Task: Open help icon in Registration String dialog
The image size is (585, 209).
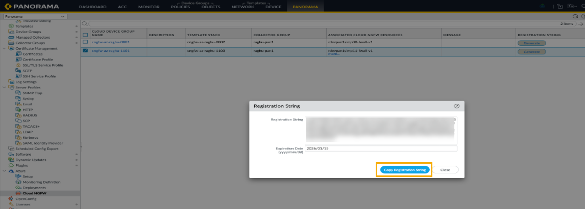Action: [x=456, y=106]
